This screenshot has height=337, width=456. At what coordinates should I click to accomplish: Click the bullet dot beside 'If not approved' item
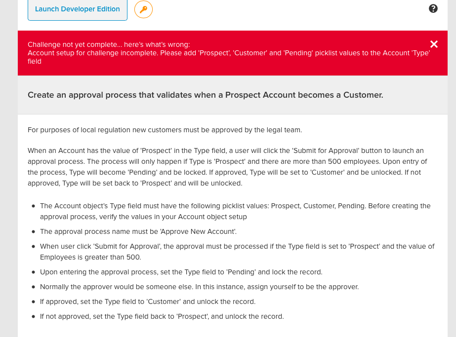(33, 316)
